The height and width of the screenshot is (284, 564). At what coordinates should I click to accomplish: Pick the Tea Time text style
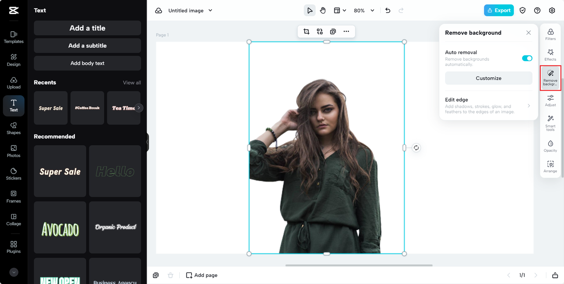123,108
